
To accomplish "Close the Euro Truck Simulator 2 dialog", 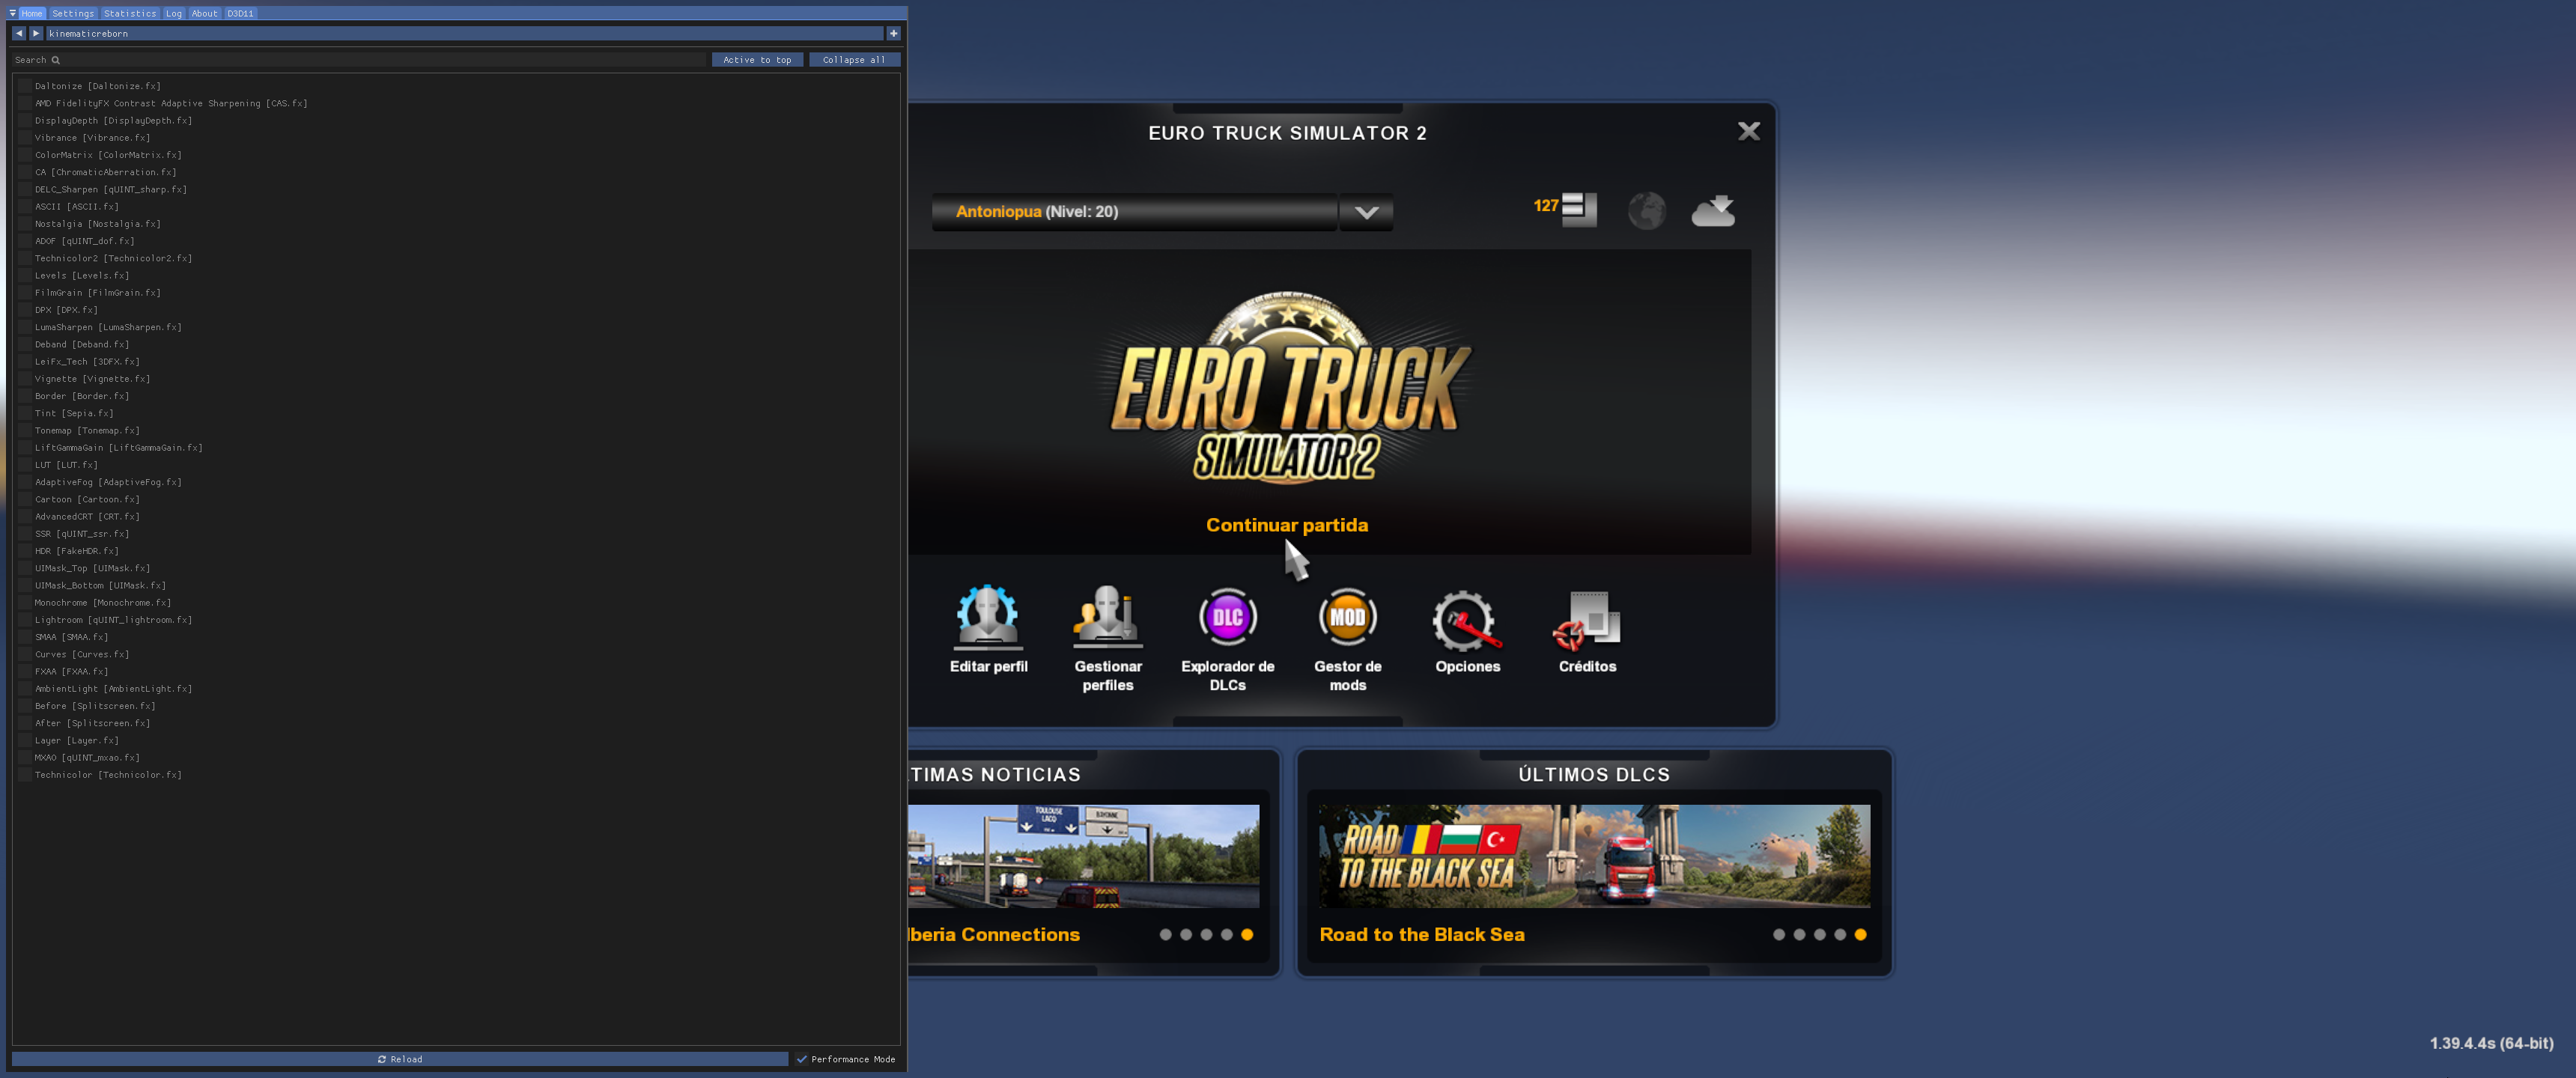I will (x=1748, y=131).
